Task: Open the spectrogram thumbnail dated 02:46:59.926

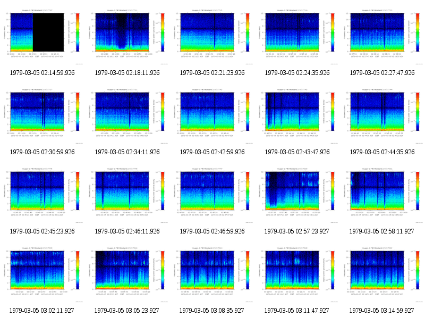Action: pos(212,195)
